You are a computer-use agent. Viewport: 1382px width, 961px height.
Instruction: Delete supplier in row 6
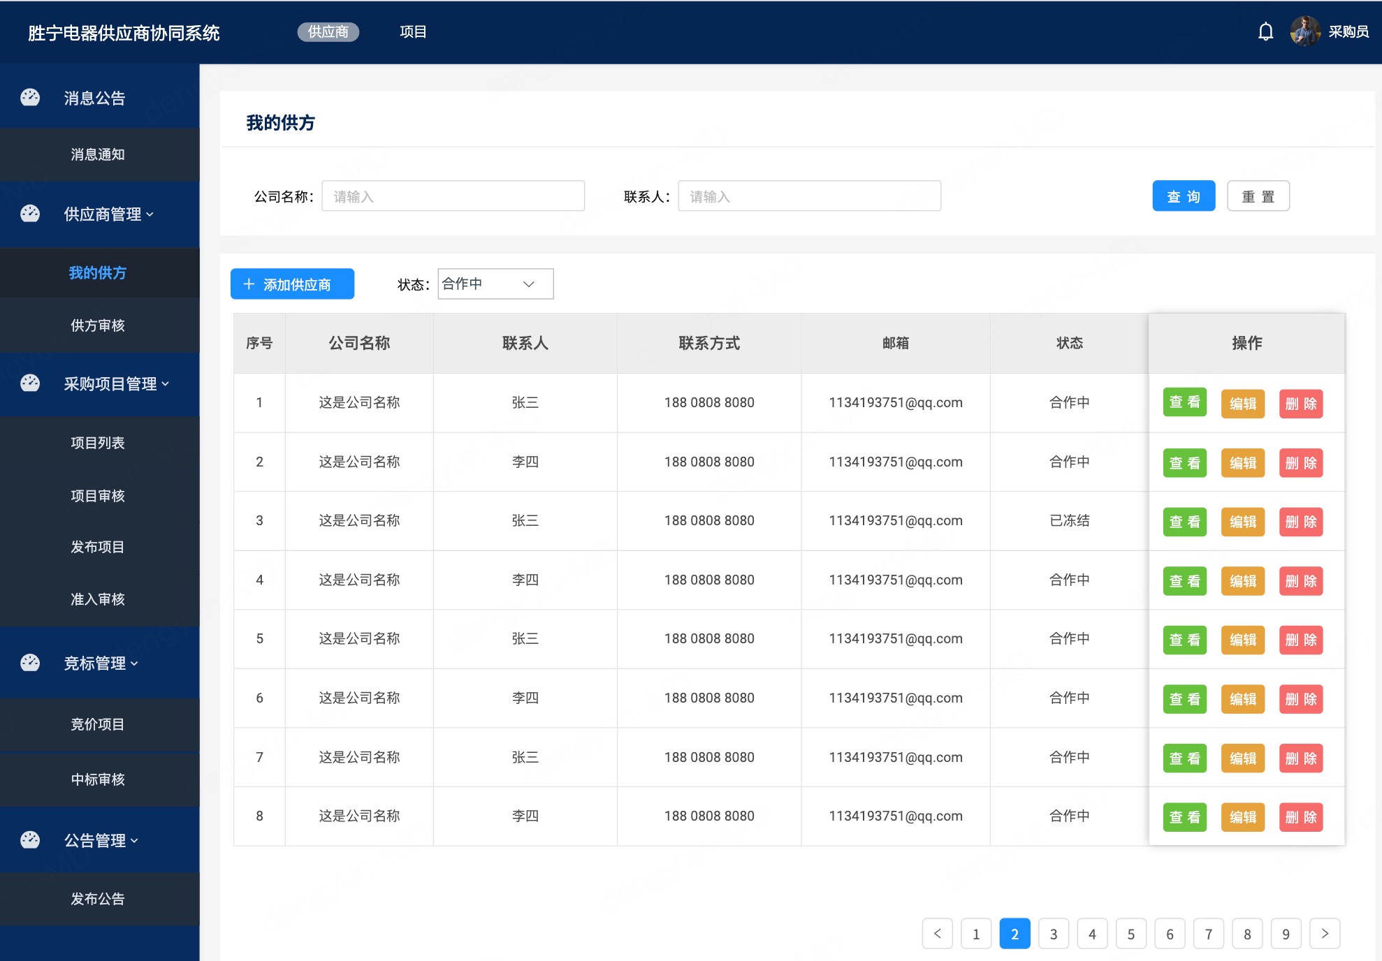[x=1301, y=699]
